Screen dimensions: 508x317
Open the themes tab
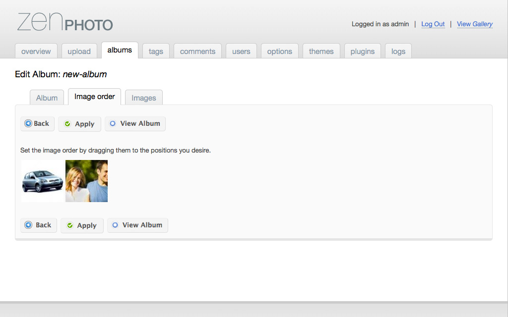click(321, 52)
